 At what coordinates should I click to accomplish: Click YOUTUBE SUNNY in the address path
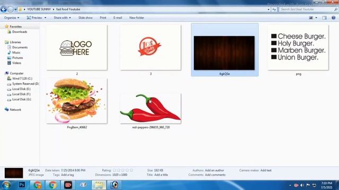click(x=39, y=9)
